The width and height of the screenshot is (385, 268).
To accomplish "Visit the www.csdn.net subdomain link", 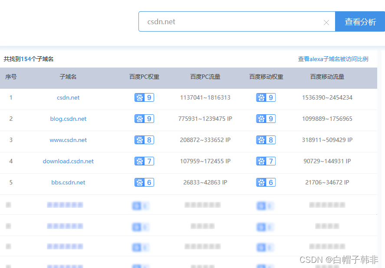I will [x=68, y=140].
